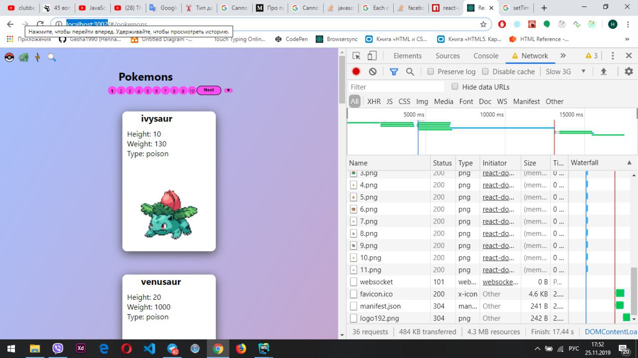Image resolution: width=638 pixels, height=358 pixels.
Task: Sort by the Waterfall column arrow
Action: (x=629, y=163)
